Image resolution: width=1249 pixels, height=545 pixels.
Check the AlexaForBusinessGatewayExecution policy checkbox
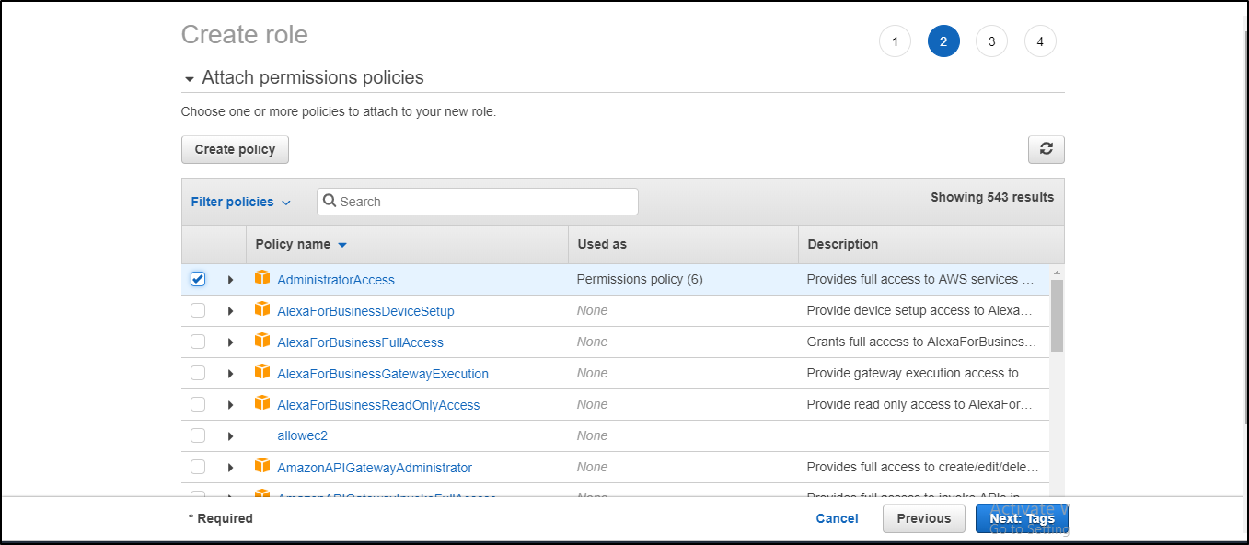pyautogui.click(x=198, y=373)
